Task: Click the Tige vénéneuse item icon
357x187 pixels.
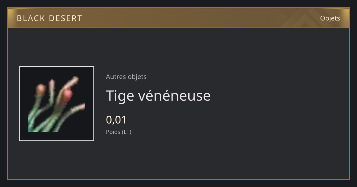Action: point(57,104)
